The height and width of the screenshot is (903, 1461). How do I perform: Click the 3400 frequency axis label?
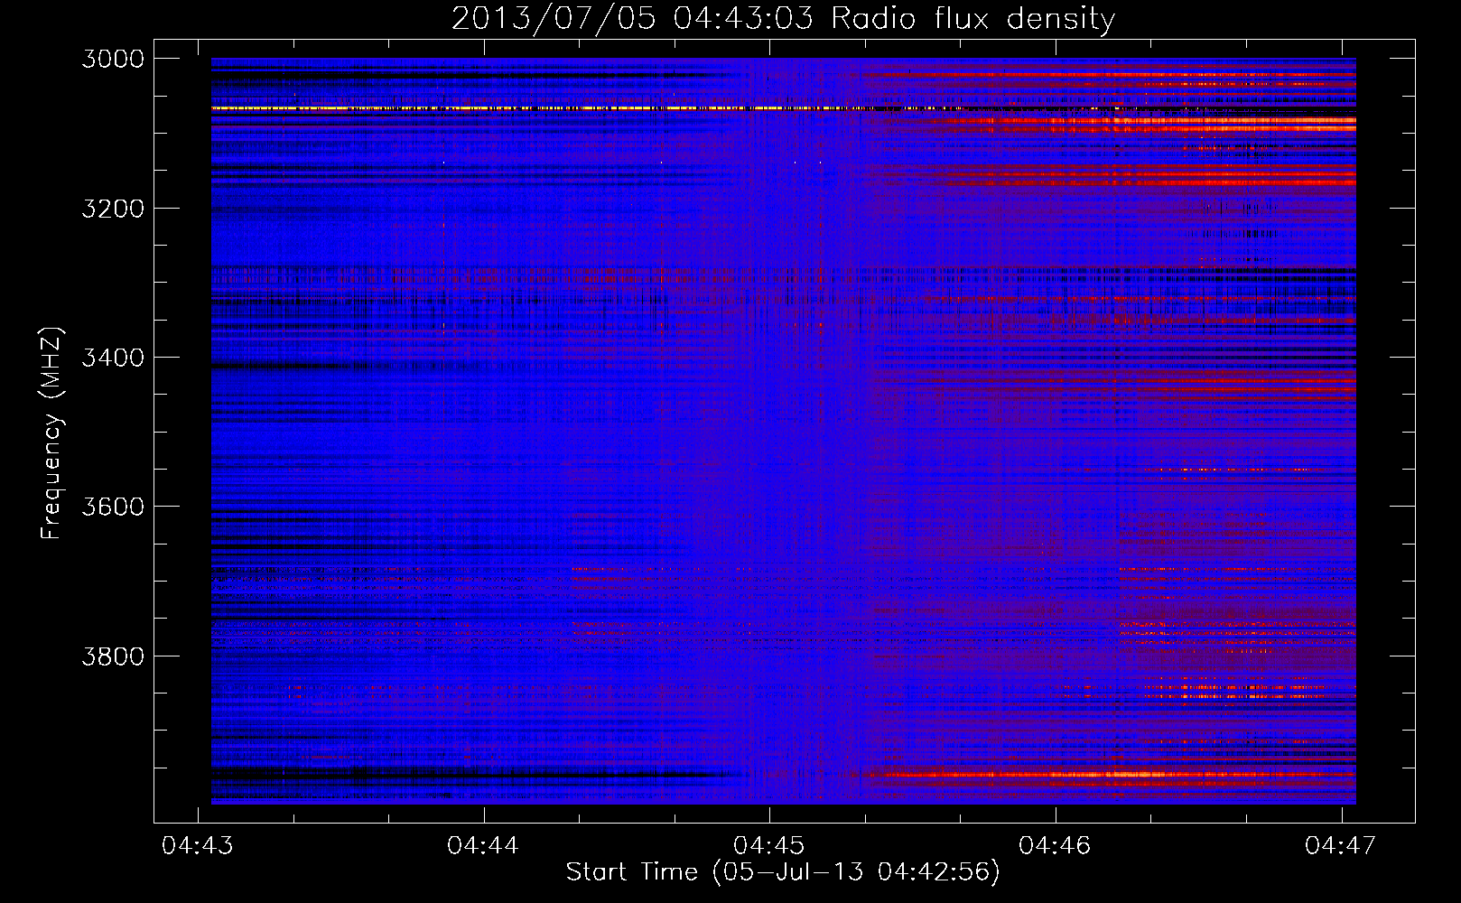click(113, 358)
